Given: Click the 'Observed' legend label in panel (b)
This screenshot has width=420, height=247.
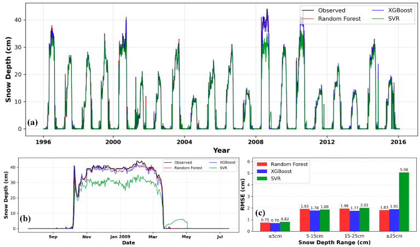Looking at the screenshot, I should pos(183,163).
